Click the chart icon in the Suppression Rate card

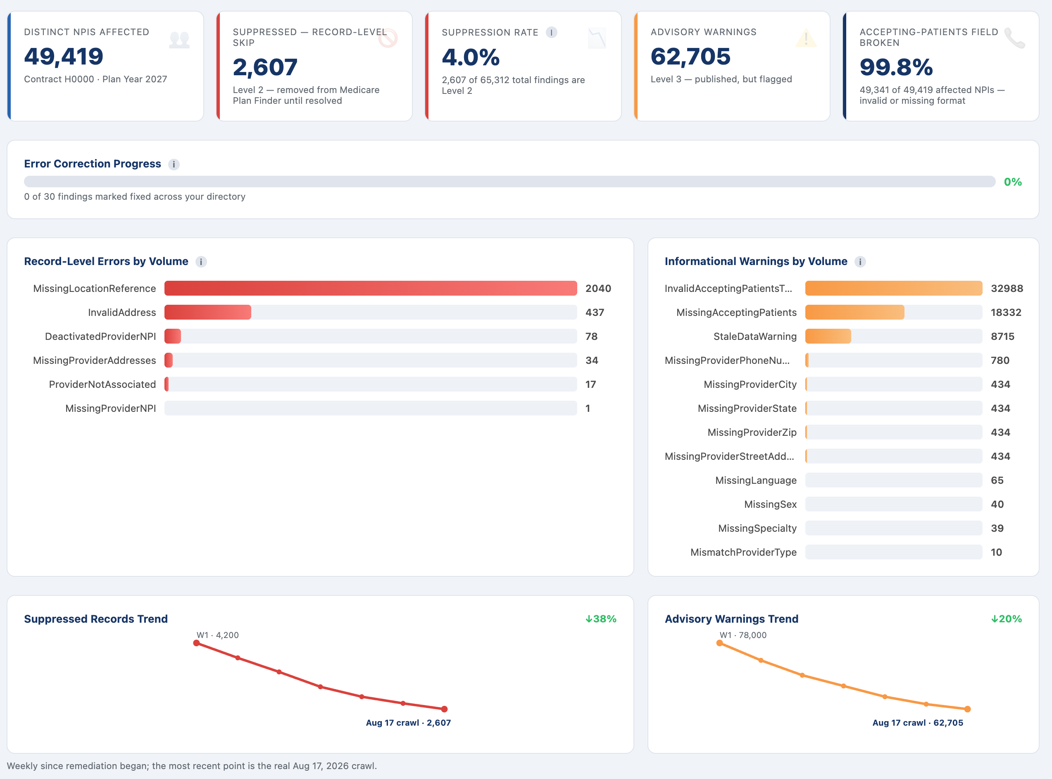[597, 39]
